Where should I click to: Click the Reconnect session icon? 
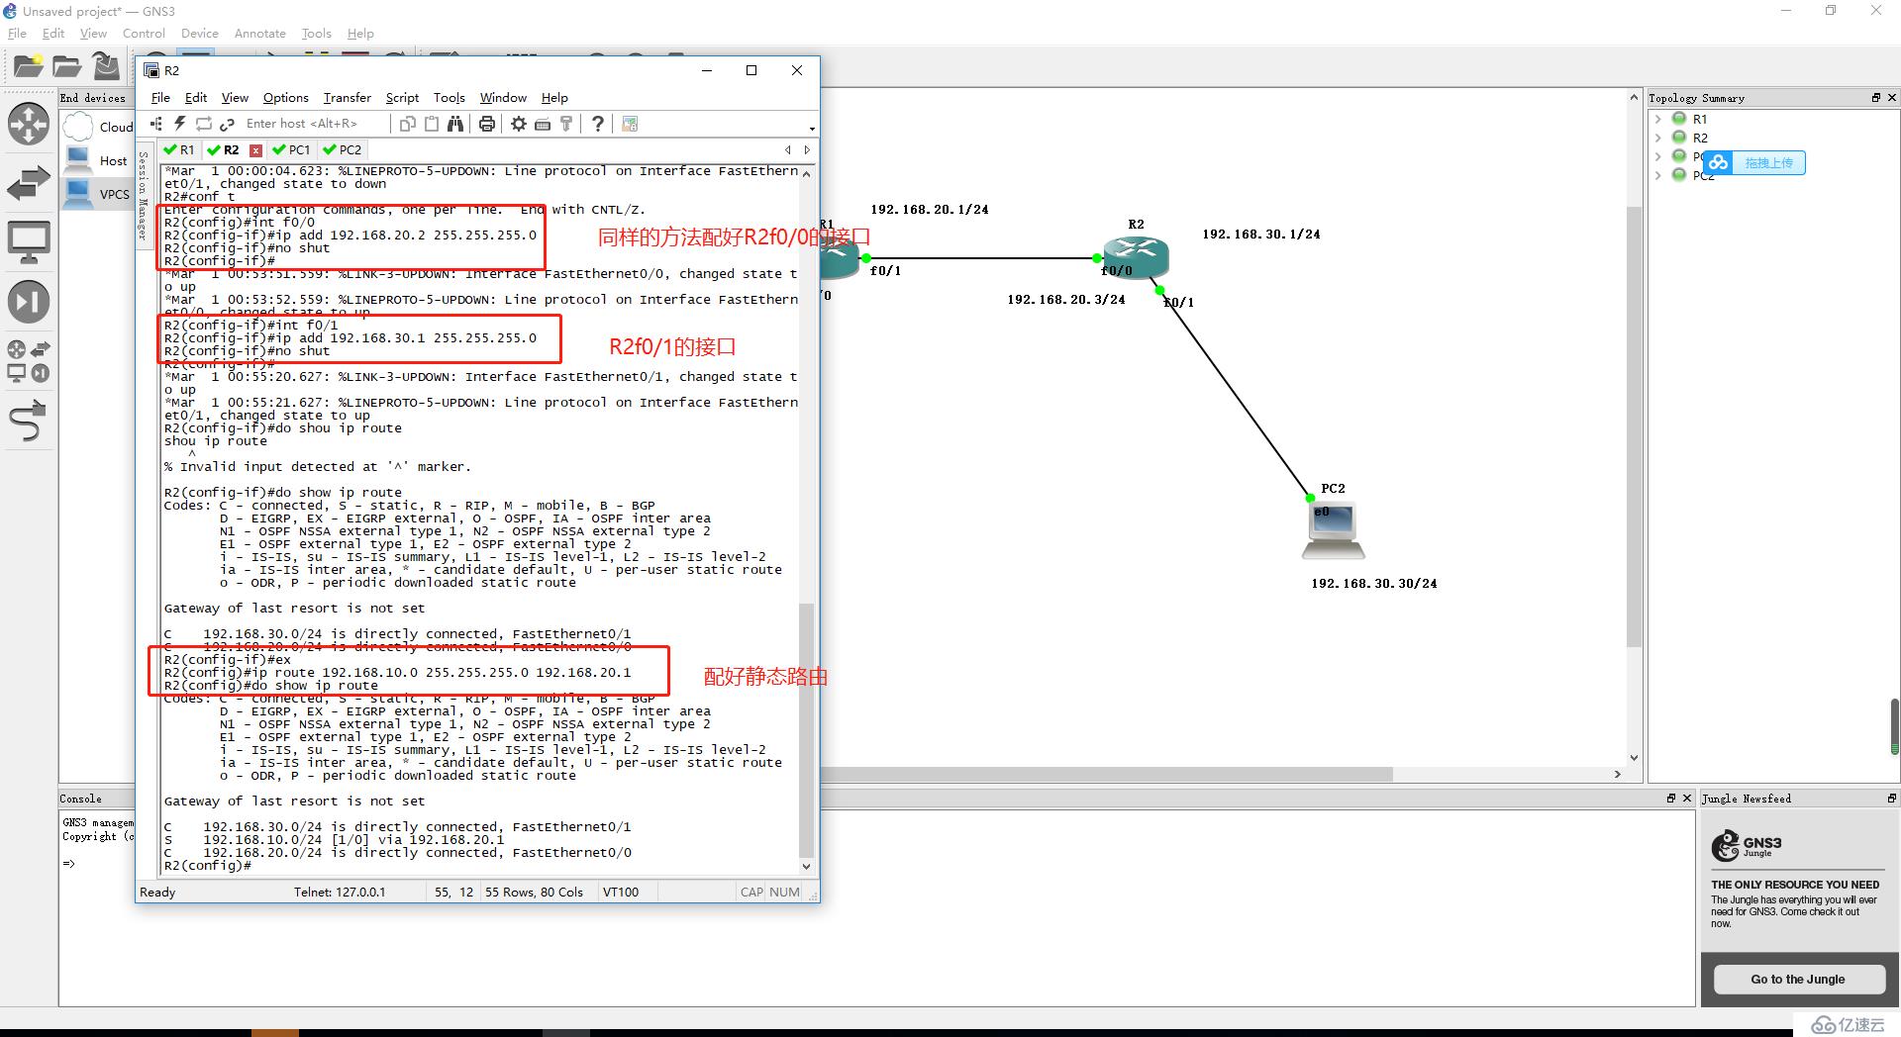point(204,124)
